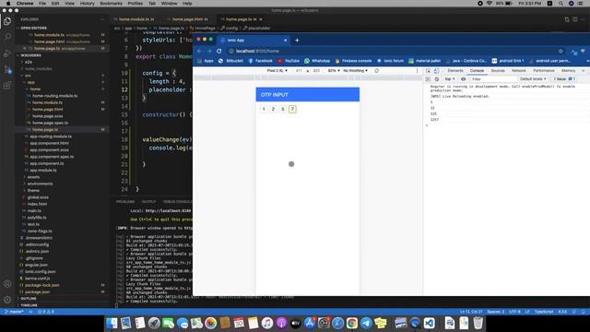Viewport: 590px width, 332px height.
Task: Open device toolbar more options menu
Action: click(x=417, y=71)
